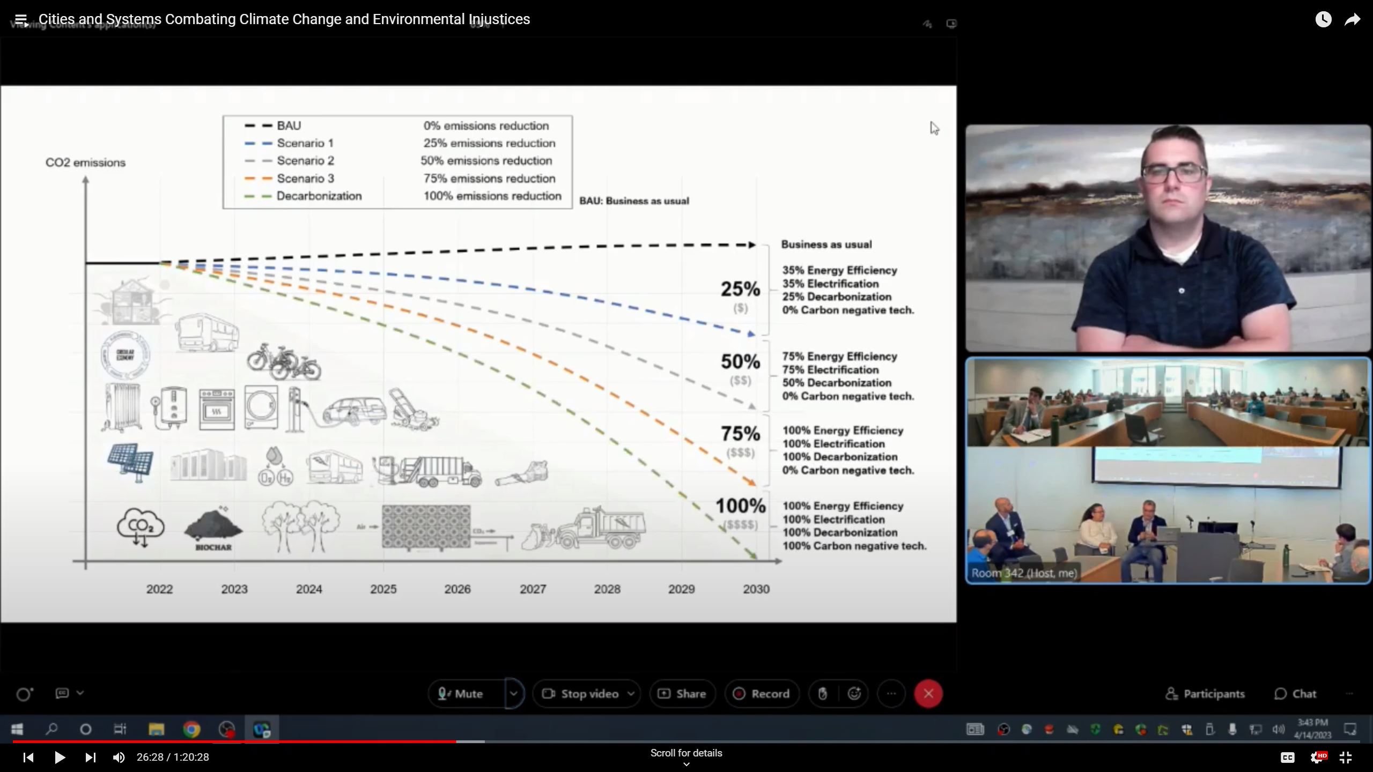The width and height of the screenshot is (1373, 772).
Task: Toggle closed captions CC button
Action: pos(1287,758)
